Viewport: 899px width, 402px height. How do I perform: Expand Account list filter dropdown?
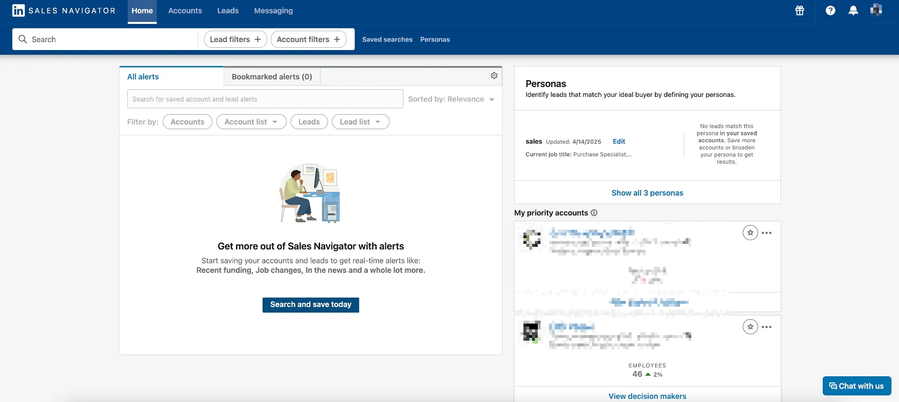point(251,122)
